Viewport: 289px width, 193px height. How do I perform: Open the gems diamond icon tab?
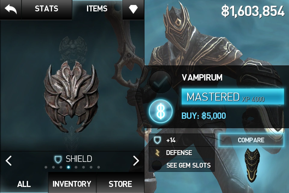click(x=133, y=9)
